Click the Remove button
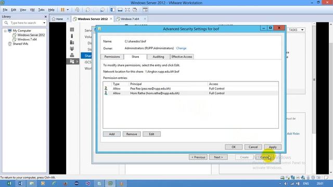Image resolution: width=333 pixels, height=187 pixels. click(x=132, y=134)
